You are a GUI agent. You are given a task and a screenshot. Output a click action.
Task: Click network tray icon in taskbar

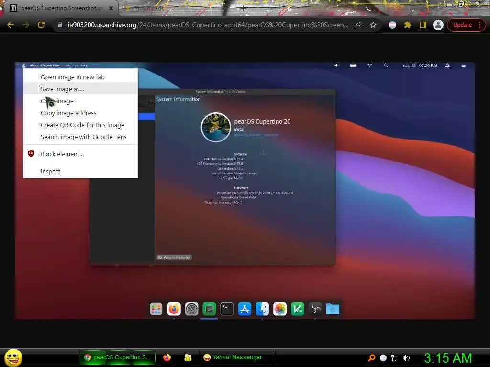395,358
